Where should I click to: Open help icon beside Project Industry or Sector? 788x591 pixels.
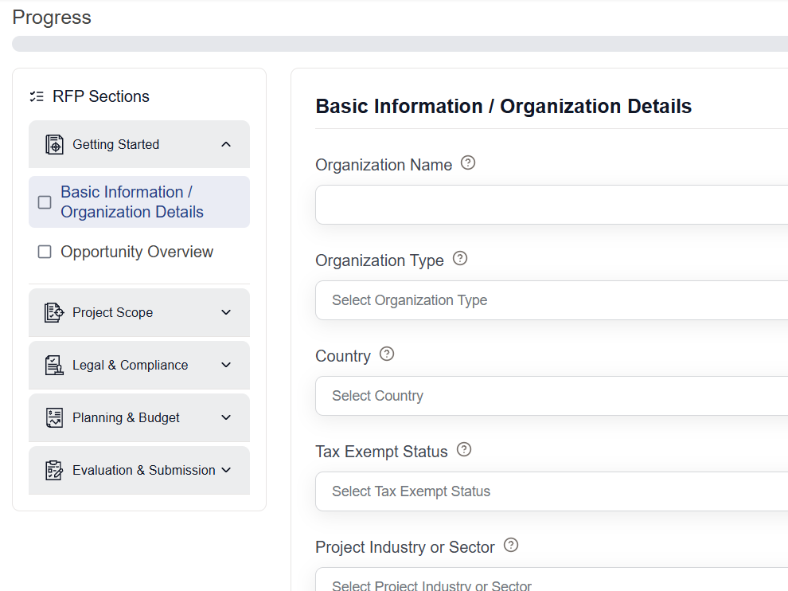click(x=510, y=546)
